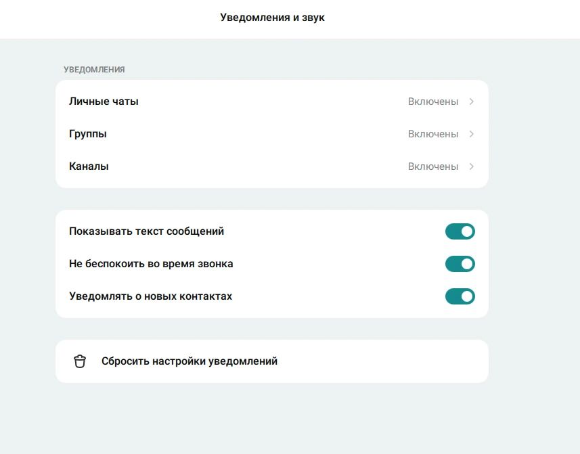The width and height of the screenshot is (580, 454).
Task: Toggle the Показывать текст сообщений switch
Action: 460,231
